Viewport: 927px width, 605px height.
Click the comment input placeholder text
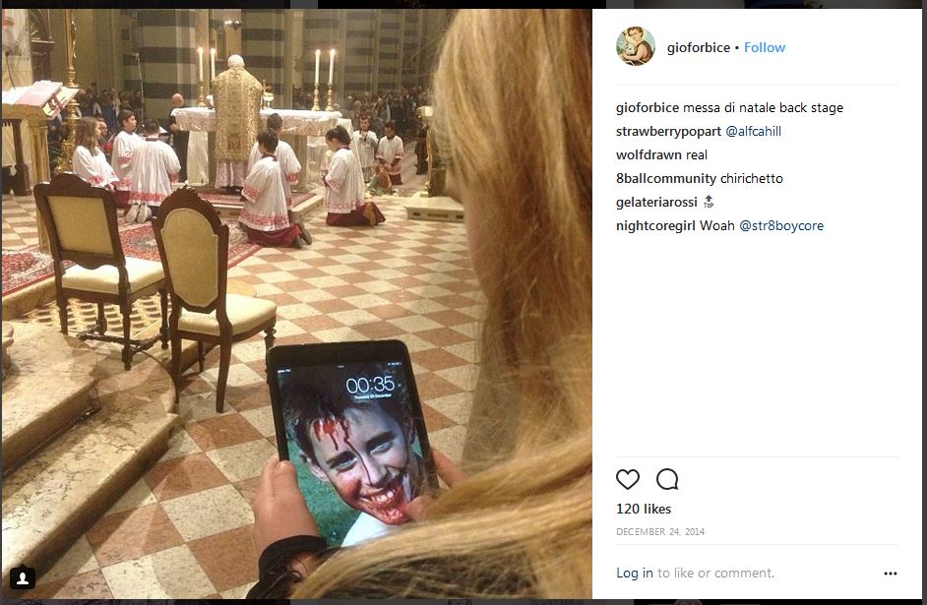[x=715, y=574]
